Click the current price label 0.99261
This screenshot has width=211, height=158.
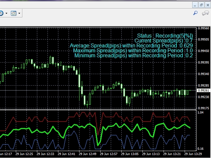pyautogui.click(x=203, y=91)
